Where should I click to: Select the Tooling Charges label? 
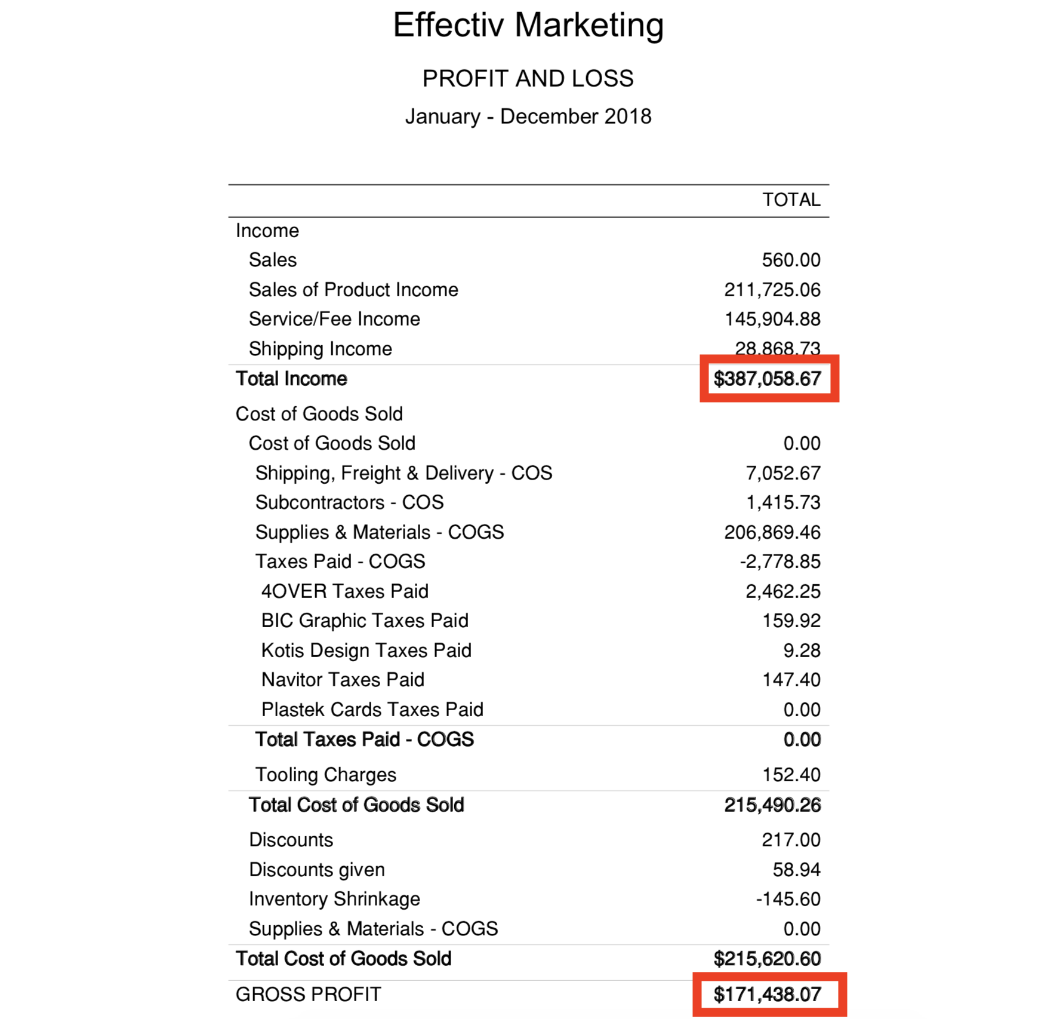point(325,775)
